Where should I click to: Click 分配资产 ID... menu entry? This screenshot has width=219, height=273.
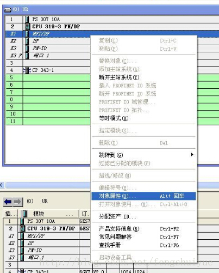pyautogui.click(x=143, y=216)
